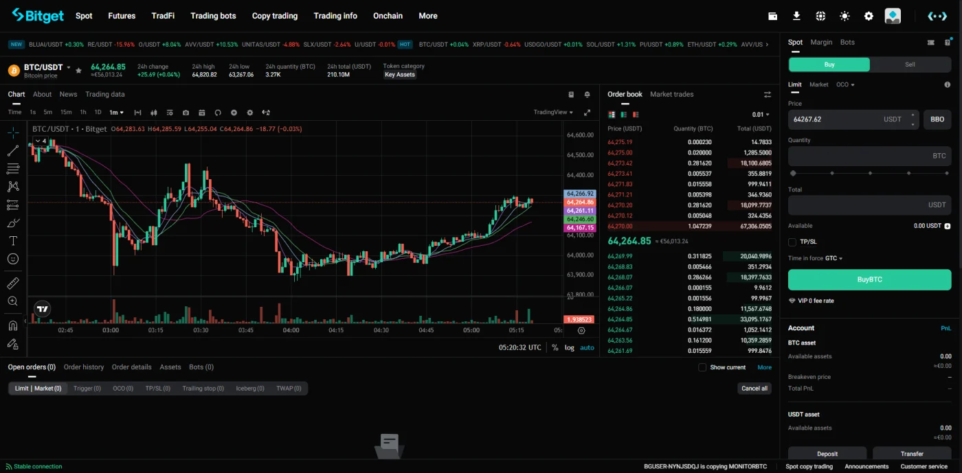Open the long position forecasting tool
This screenshot has width=962, height=473.
13,205
